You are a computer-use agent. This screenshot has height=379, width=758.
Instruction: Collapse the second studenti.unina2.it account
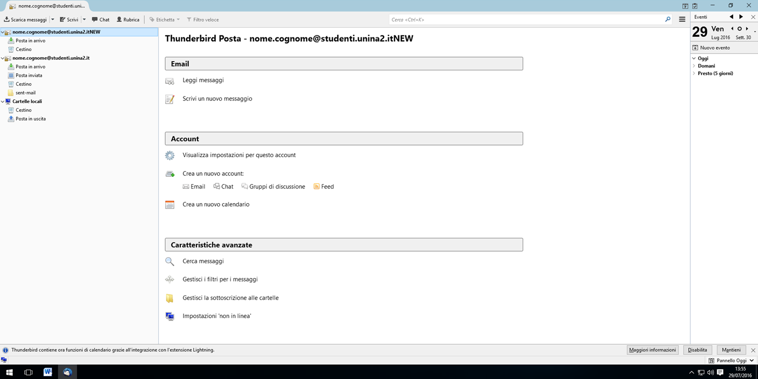3,58
